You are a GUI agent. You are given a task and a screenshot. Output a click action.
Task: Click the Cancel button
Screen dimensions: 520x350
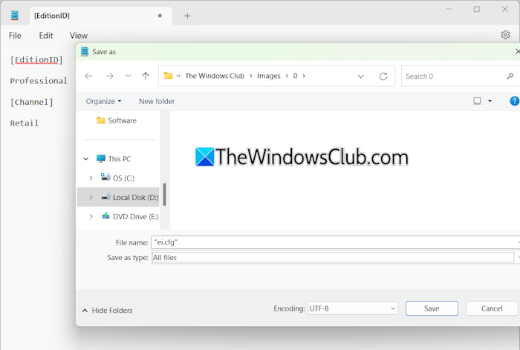point(492,308)
